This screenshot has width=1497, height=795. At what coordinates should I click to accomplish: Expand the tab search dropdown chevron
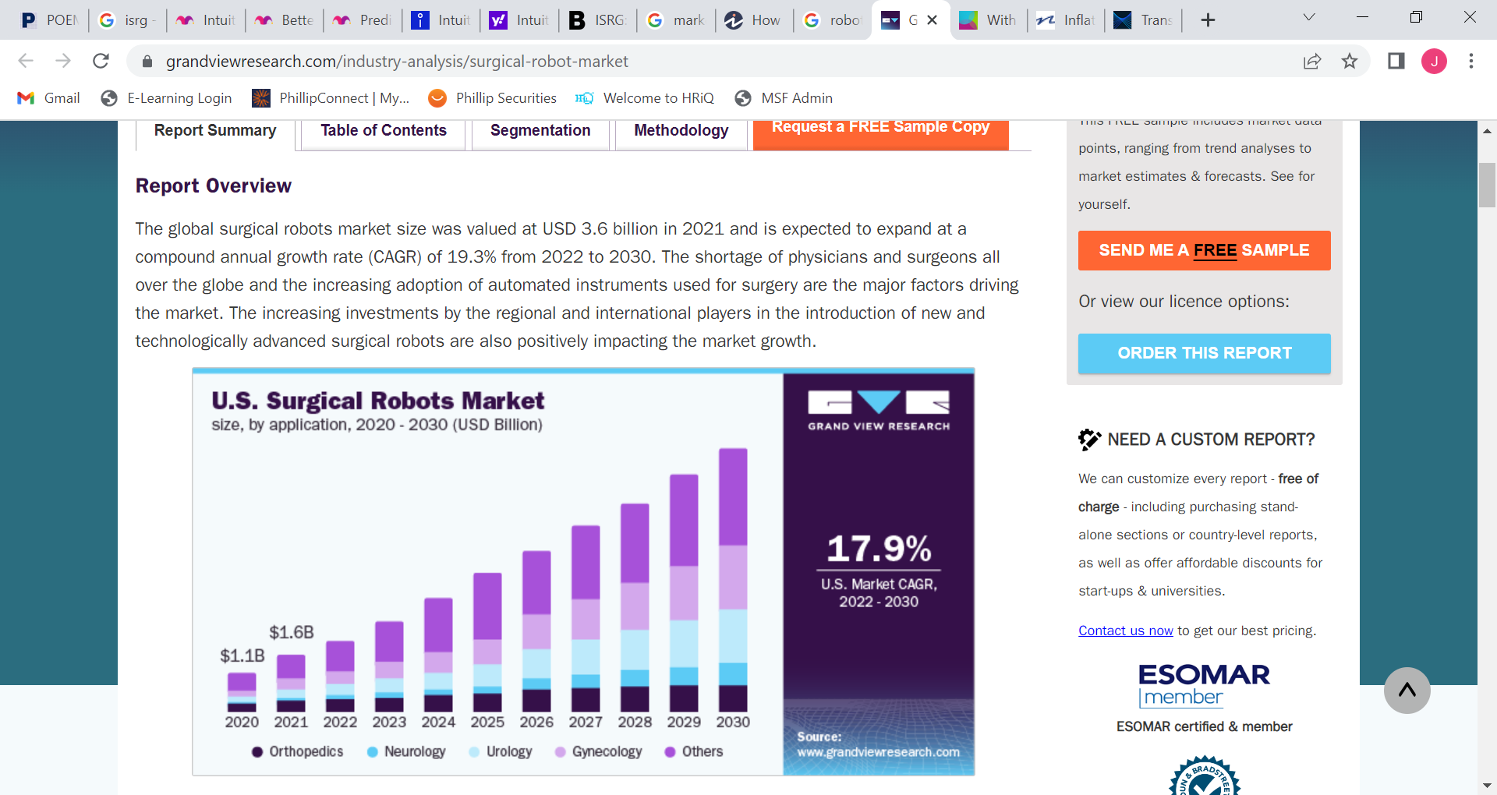pos(1309,17)
